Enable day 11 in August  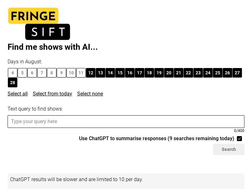(81, 73)
